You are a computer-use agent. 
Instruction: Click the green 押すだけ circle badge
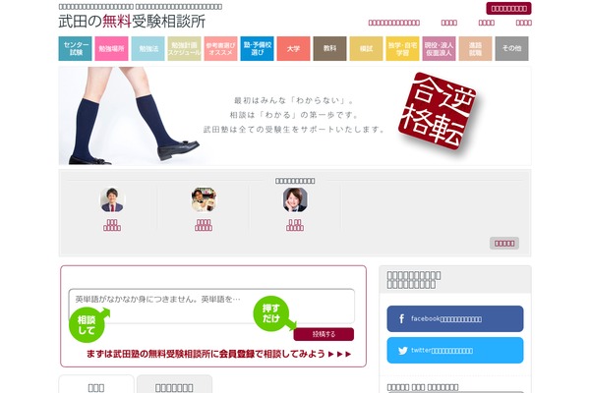[271, 313]
